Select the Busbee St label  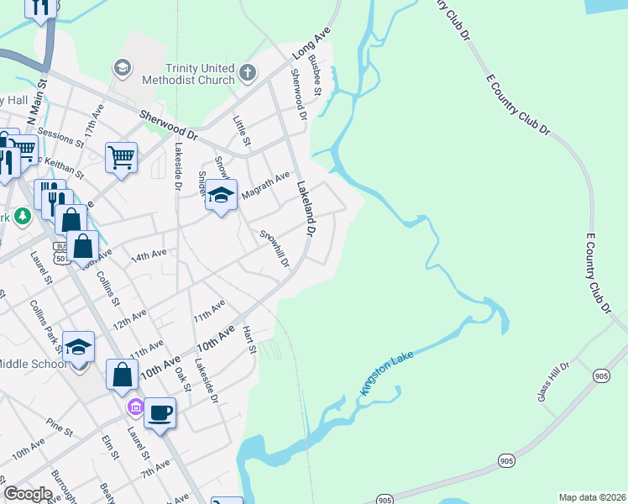point(315,75)
